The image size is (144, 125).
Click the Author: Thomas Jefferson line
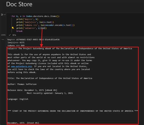tap(22, 84)
